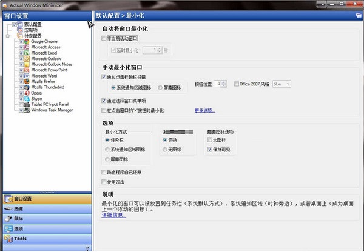Select 屏幕图标 radio in 最小化方式
This screenshot has height=252, width=364.
(107, 159)
